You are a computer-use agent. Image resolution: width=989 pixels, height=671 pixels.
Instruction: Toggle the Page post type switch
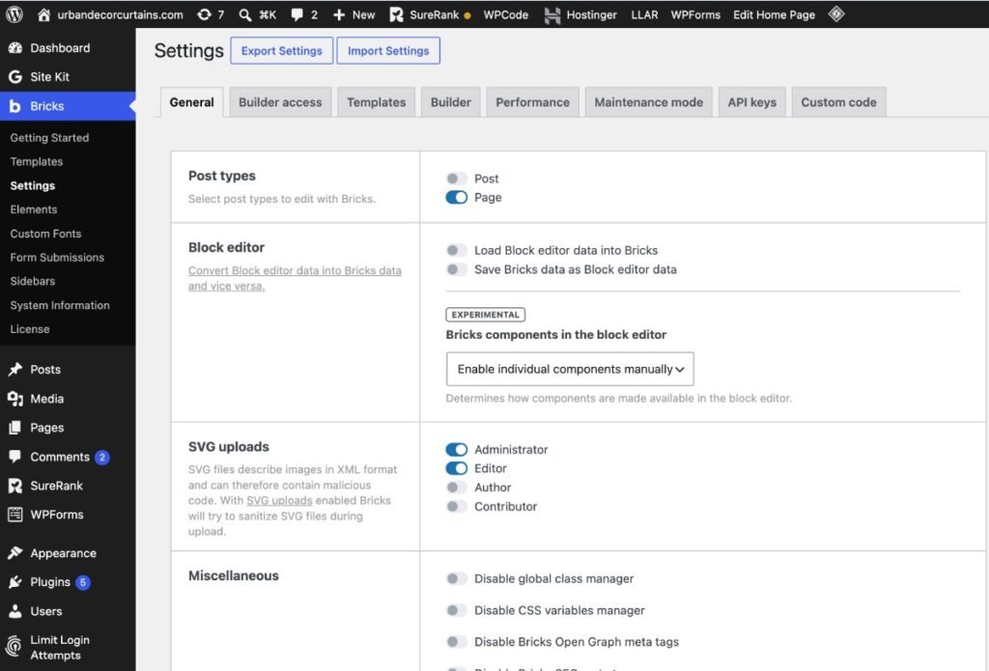457,197
